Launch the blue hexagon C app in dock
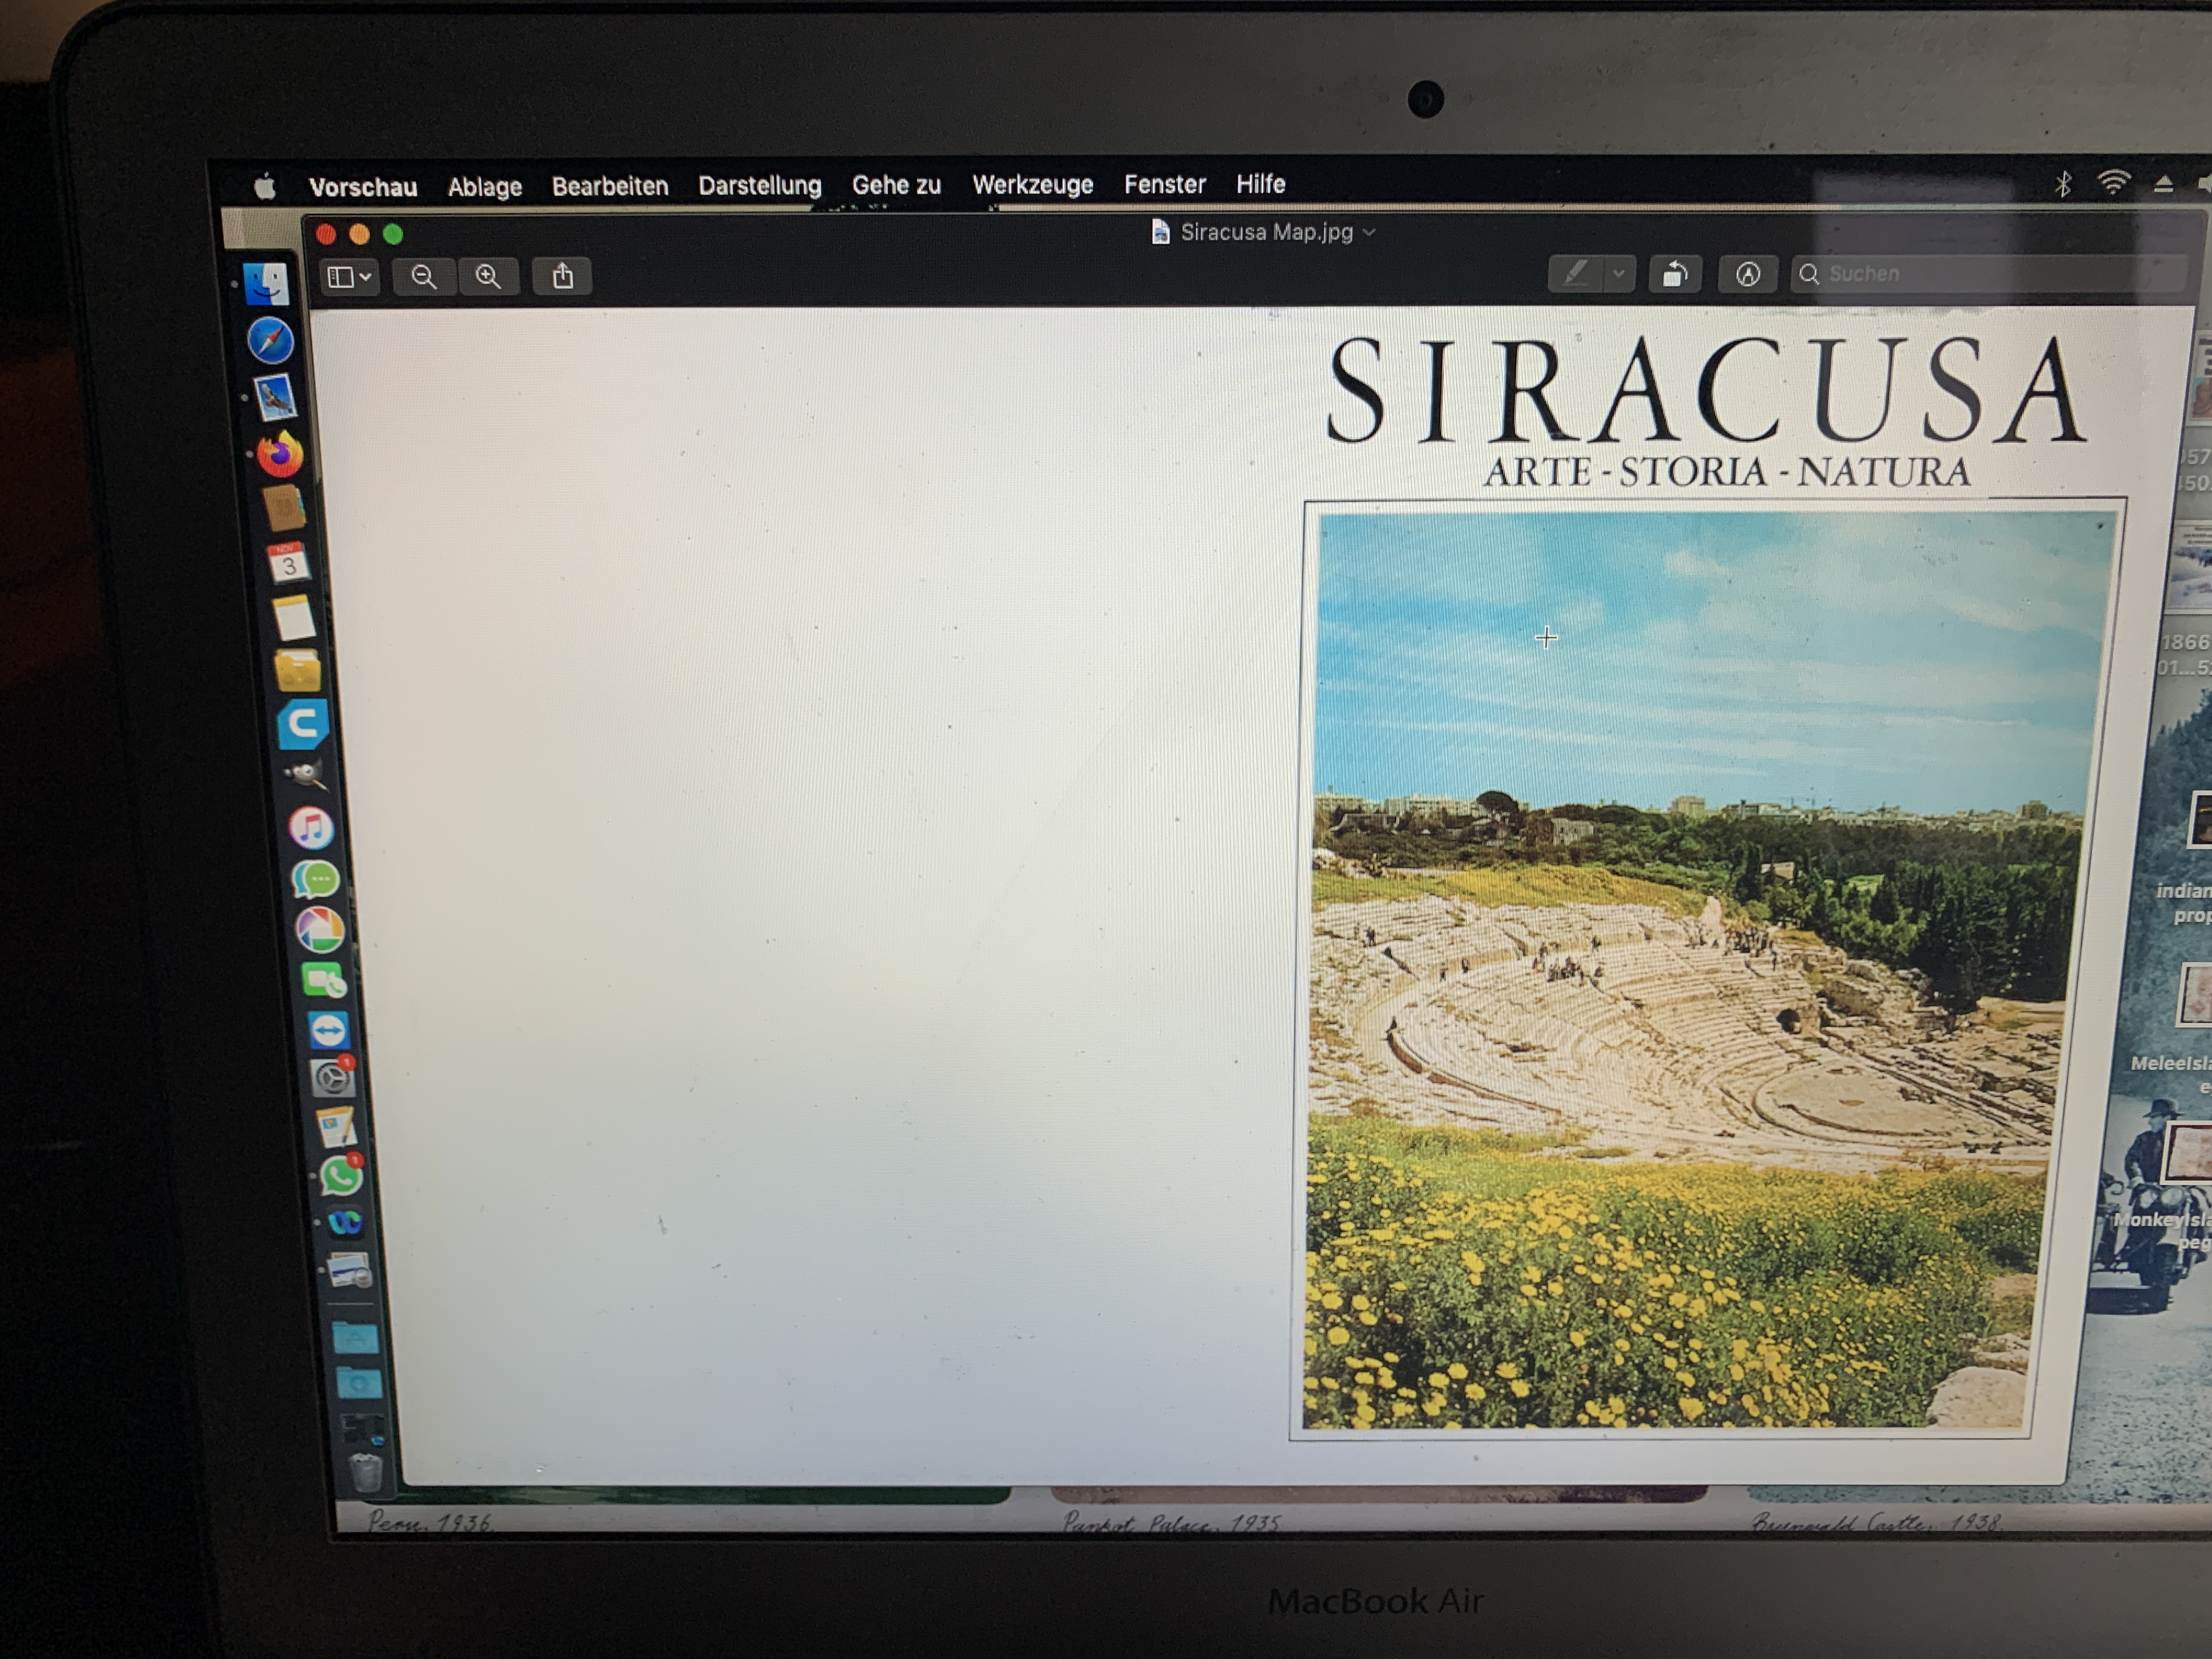The height and width of the screenshot is (1659, 2212). [303, 725]
